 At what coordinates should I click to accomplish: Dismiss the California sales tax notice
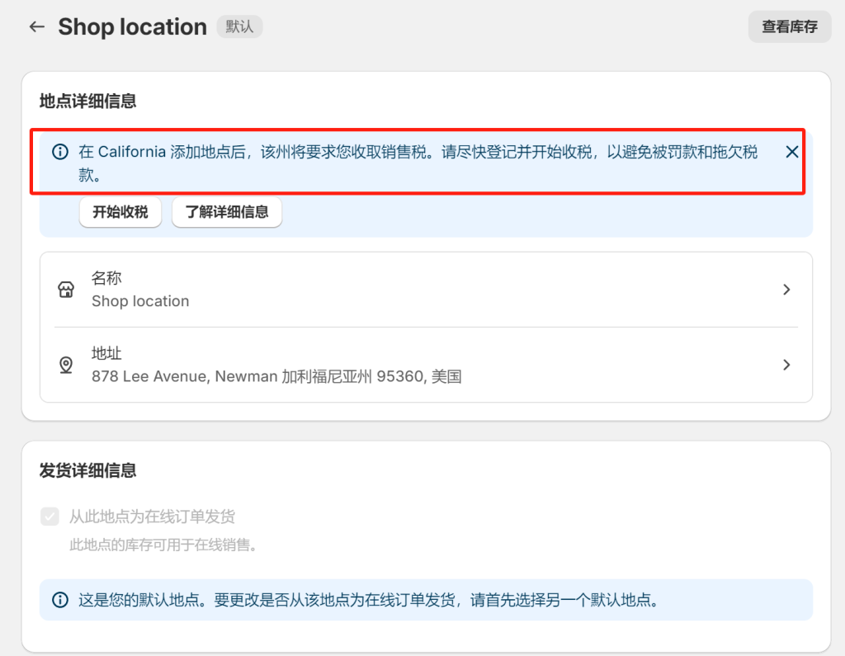pyautogui.click(x=791, y=152)
